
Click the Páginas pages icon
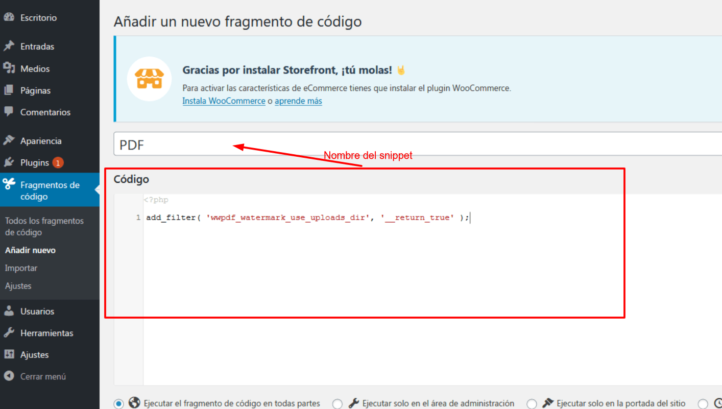[x=9, y=90]
